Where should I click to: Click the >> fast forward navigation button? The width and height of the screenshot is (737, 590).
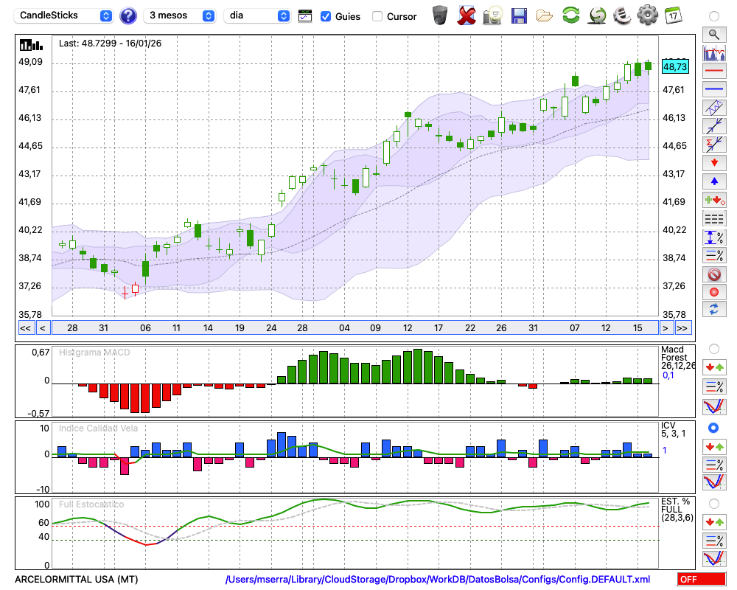tap(682, 328)
